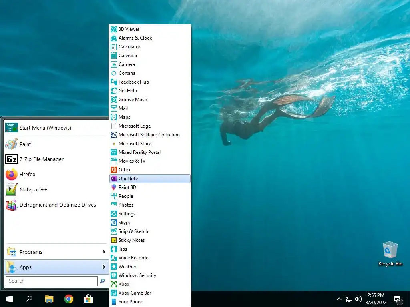Launch the Tips app
Screen dimensions: 410x307
(x=150, y=249)
